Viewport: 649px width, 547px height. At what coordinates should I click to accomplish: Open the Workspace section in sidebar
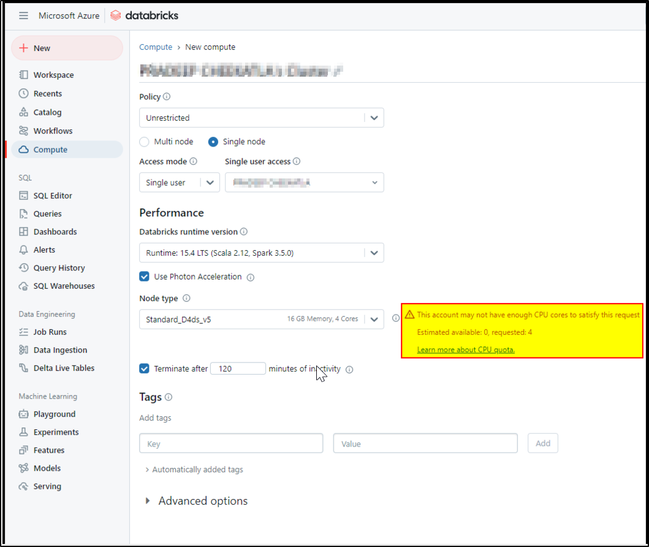(53, 74)
